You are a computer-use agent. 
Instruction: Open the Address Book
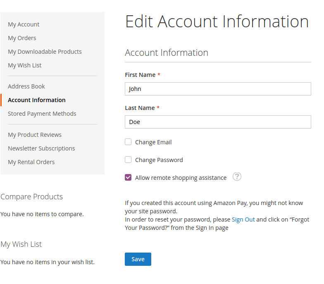click(26, 86)
